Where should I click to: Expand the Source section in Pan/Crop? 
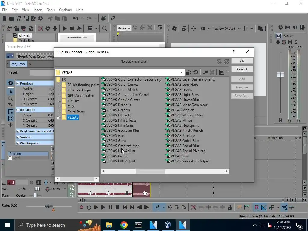coord(17,137)
